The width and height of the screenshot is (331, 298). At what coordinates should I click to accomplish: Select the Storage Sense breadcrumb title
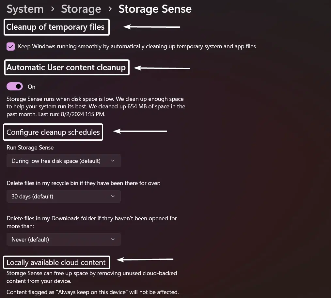point(155,9)
